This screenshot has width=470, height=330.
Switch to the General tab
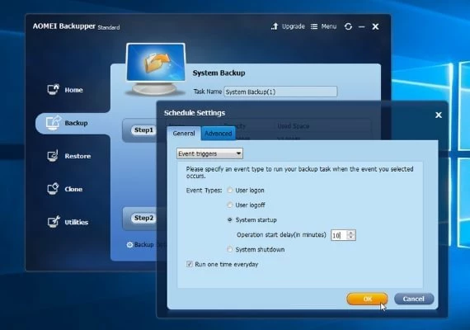(184, 134)
